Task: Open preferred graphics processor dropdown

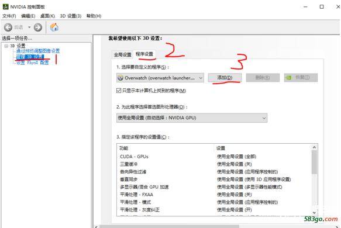Action: pyautogui.click(x=192, y=118)
